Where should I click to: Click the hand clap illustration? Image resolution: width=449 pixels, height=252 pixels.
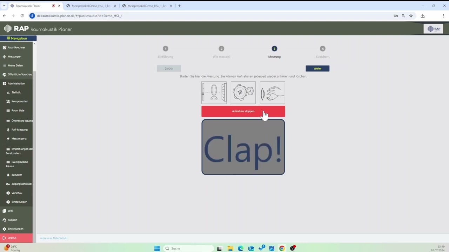point(273,93)
